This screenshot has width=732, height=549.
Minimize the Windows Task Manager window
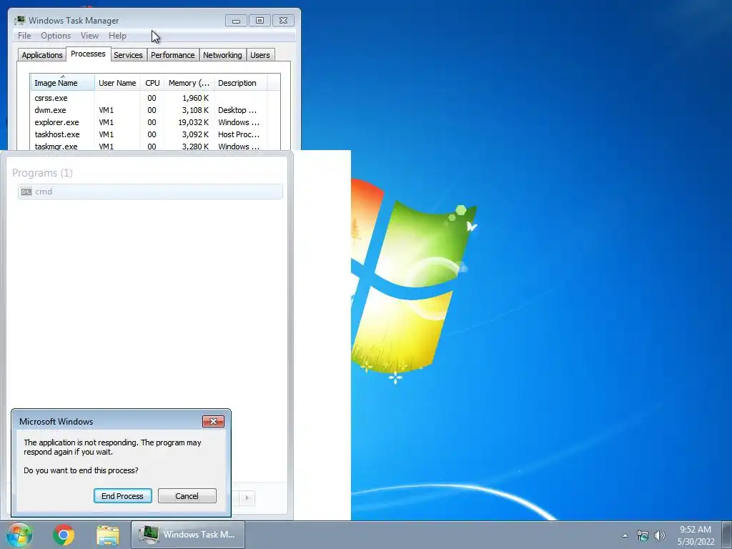(236, 21)
